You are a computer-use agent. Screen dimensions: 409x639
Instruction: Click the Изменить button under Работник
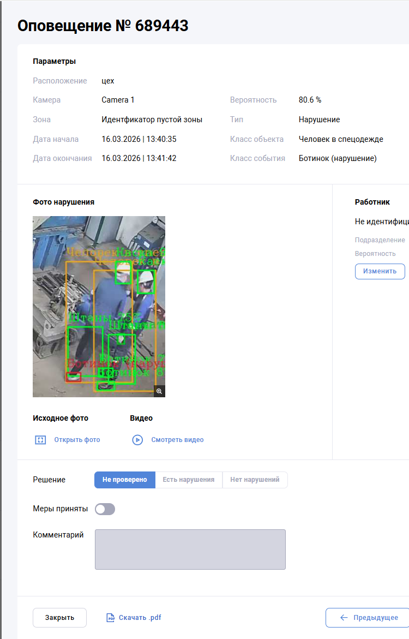pos(380,271)
